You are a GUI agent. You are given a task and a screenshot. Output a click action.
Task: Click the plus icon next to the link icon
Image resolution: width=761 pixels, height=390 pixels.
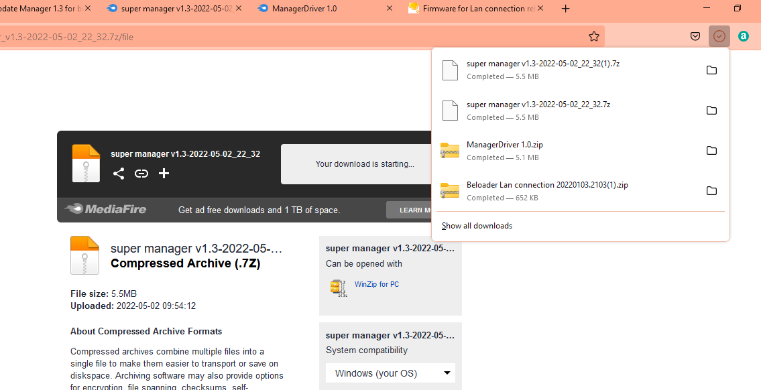point(164,173)
